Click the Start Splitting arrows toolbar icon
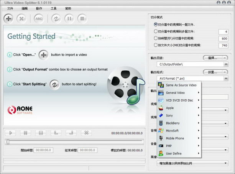The width and height of the screenshot is (235, 174). click(56, 18)
